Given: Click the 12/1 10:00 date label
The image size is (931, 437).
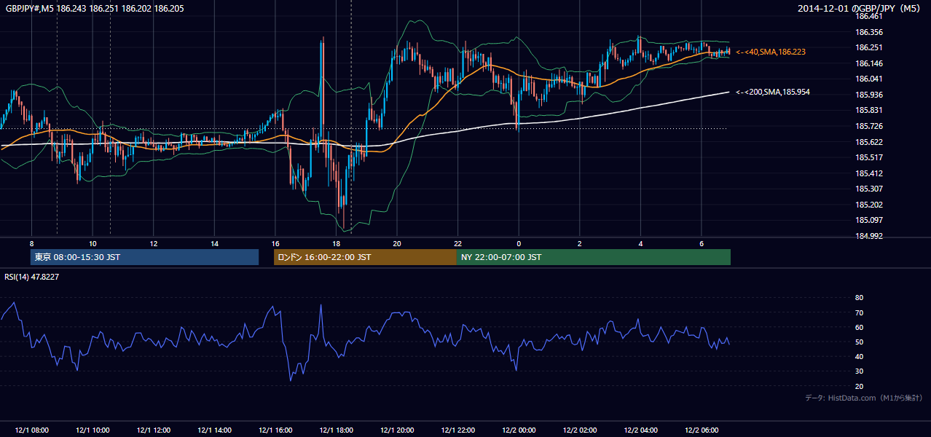Looking at the screenshot, I should click(93, 430).
